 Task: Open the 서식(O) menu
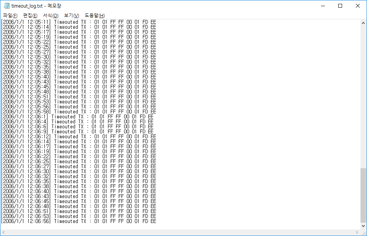click(x=51, y=15)
